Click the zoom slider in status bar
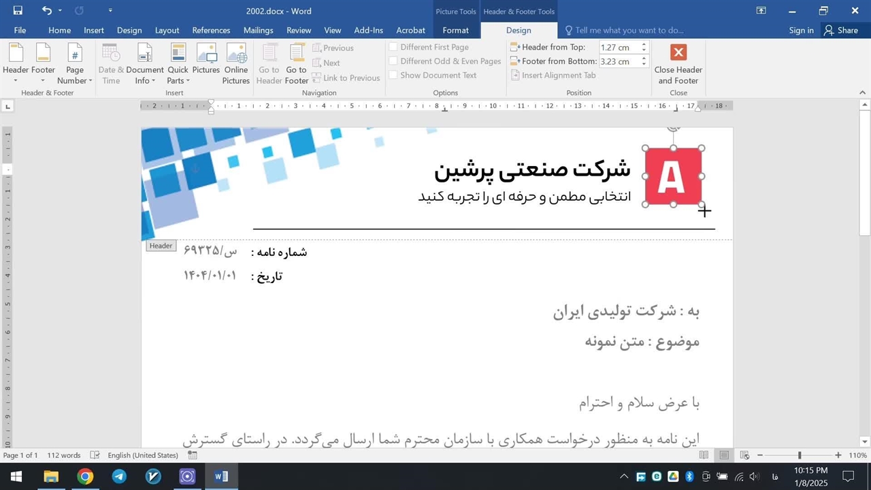Screen dimensions: 871x490 [x=800, y=455]
